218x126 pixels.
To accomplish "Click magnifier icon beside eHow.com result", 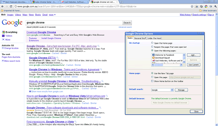I will tap(107, 96).
